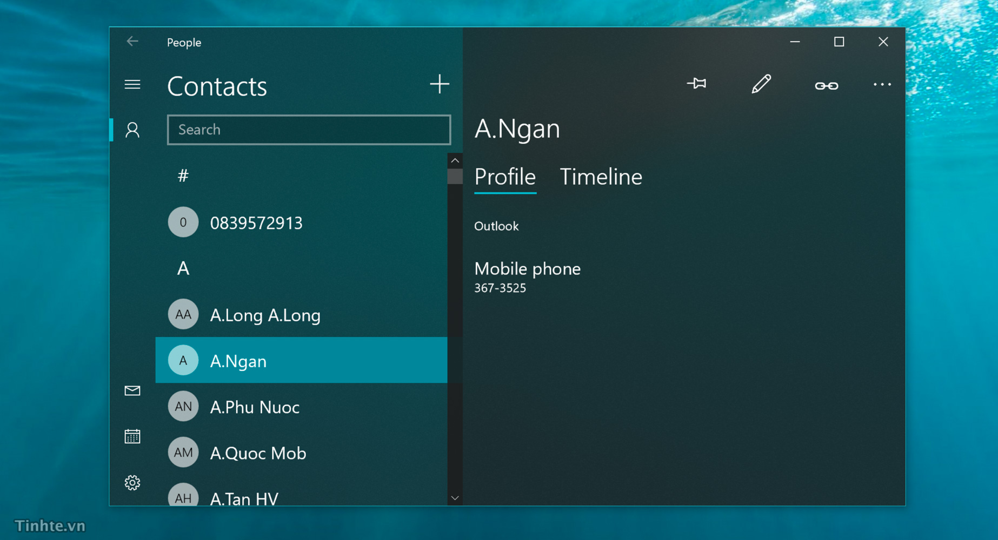The height and width of the screenshot is (540, 998).
Task: Open the See More ellipsis menu
Action: pyautogui.click(x=882, y=85)
